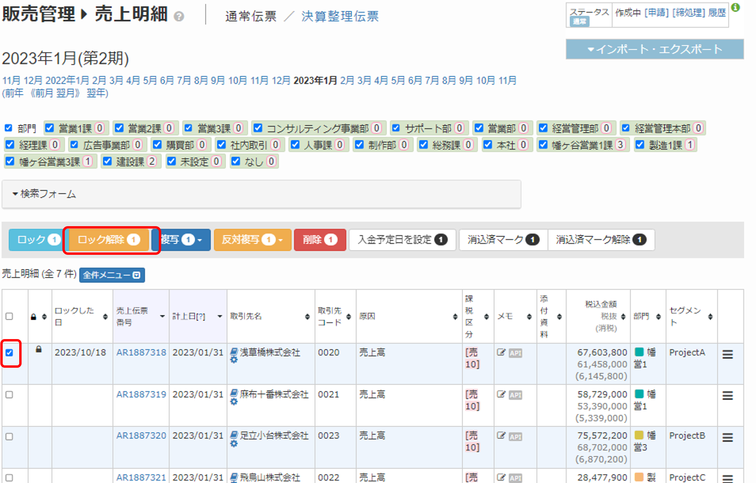Check the row AR1887321 checkbox
The image size is (756, 483).
pos(9,478)
